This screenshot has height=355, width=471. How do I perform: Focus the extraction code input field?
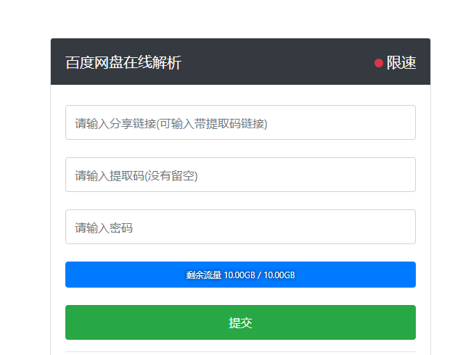(x=240, y=175)
